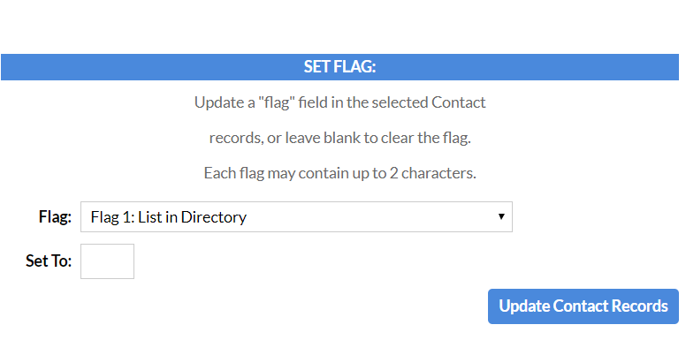
Task: Click the Update Contact Records button
Action: [583, 306]
